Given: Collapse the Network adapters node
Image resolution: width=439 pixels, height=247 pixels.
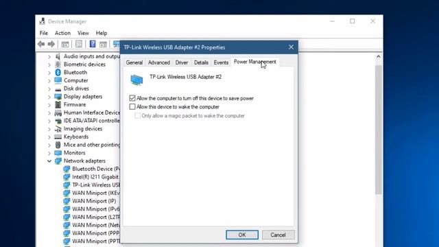Looking at the screenshot, I should 49,161.
